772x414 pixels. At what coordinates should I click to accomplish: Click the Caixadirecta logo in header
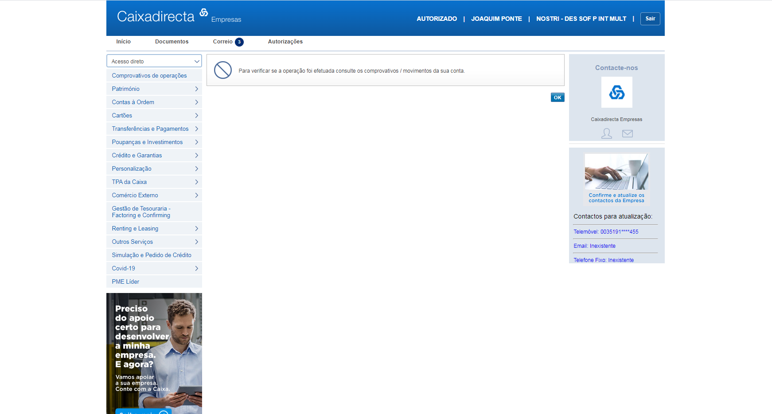162,16
